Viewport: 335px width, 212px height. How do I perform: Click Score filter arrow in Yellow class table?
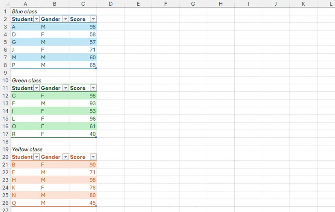tap(93, 157)
